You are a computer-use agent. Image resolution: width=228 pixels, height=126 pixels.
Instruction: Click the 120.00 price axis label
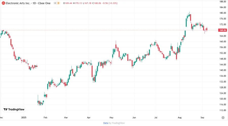(x=223, y=99)
